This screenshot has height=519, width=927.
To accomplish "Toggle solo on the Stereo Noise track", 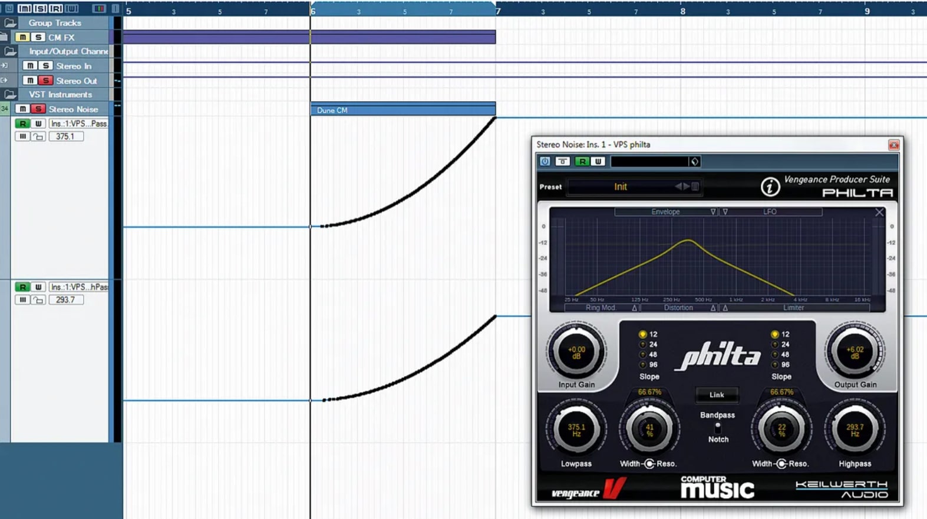I will (x=38, y=109).
